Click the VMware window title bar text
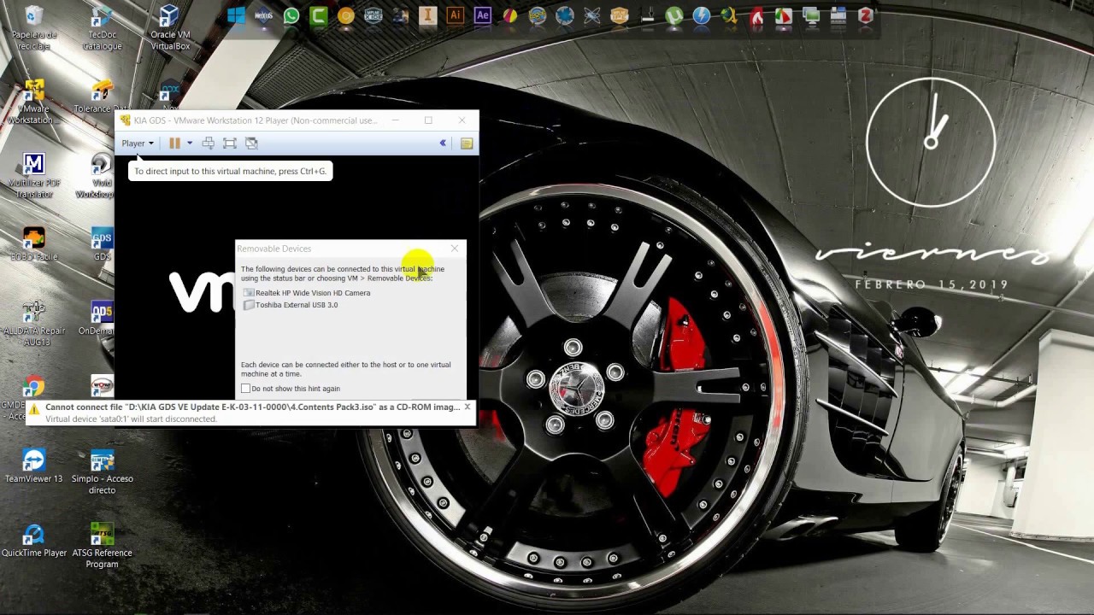 [x=255, y=120]
